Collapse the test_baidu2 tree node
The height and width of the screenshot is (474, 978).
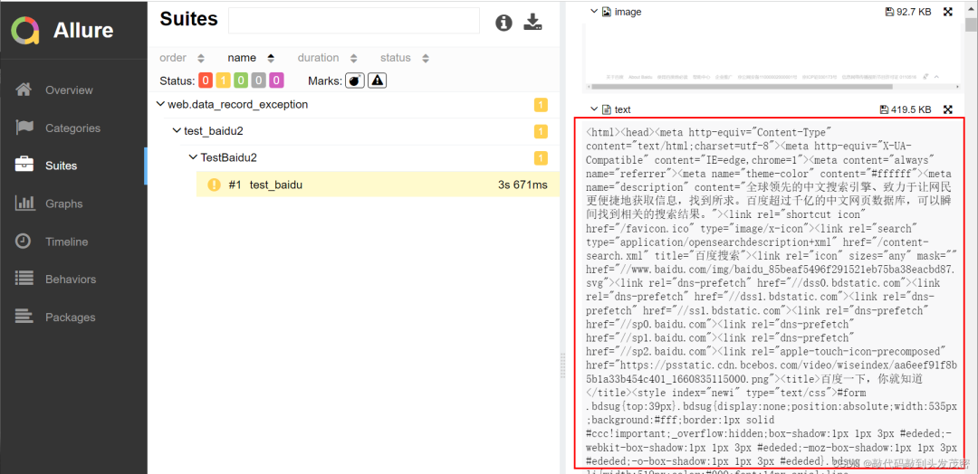(x=177, y=131)
